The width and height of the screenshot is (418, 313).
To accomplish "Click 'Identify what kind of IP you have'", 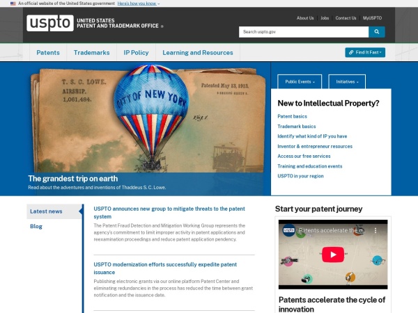I will [x=312, y=136].
